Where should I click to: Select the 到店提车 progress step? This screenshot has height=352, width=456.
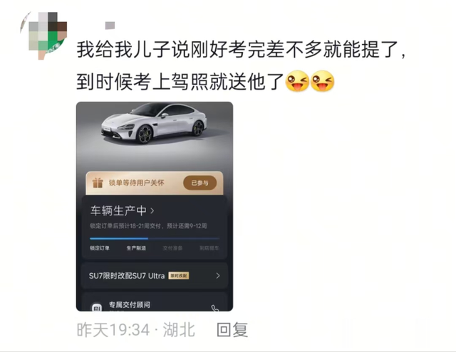[209, 248]
